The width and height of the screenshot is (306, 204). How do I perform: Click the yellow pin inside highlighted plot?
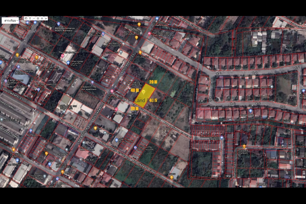(x=144, y=92)
